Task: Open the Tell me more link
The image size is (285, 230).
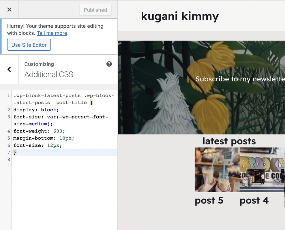Action: pyautogui.click(x=52, y=33)
